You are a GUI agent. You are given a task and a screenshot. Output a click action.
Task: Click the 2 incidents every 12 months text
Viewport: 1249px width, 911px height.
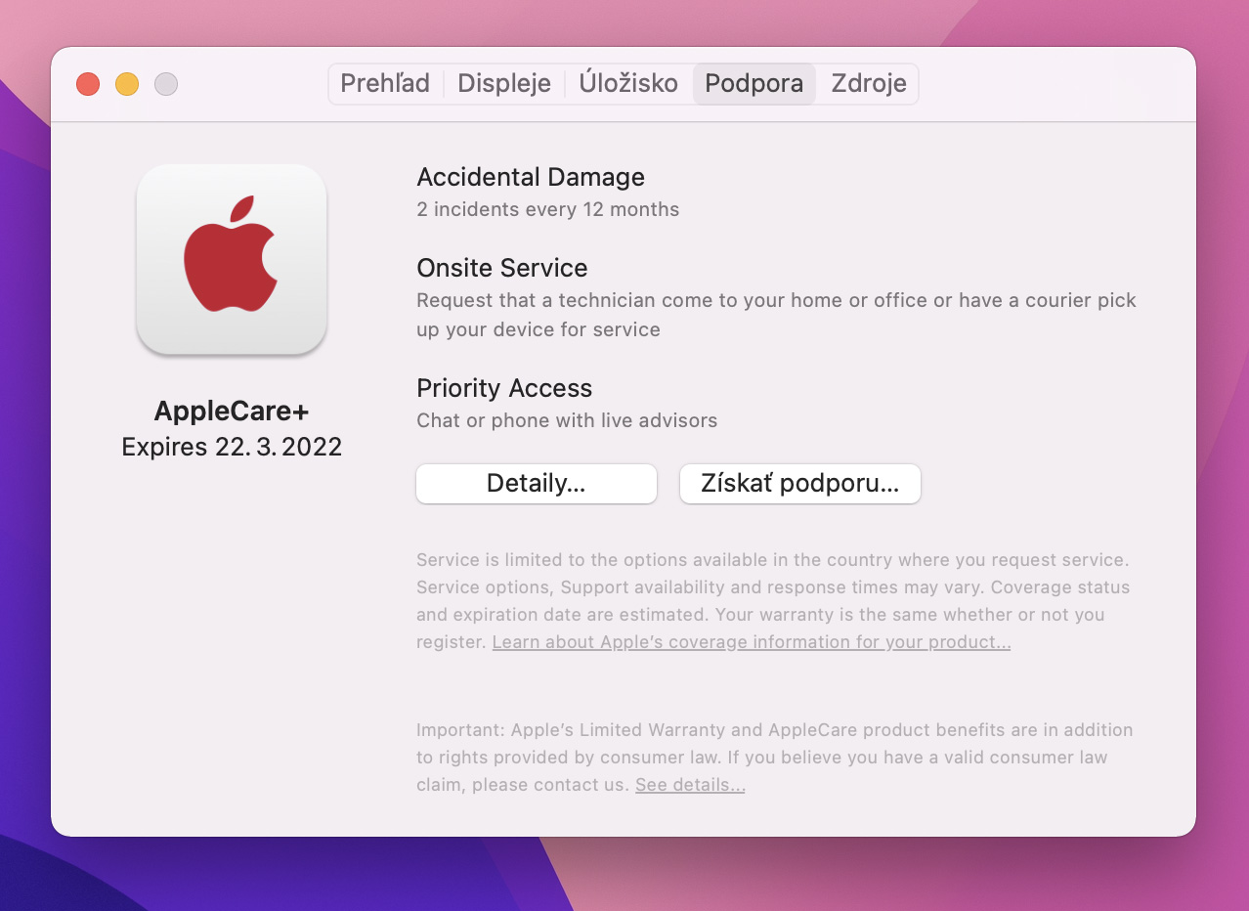[x=548, y=209]
